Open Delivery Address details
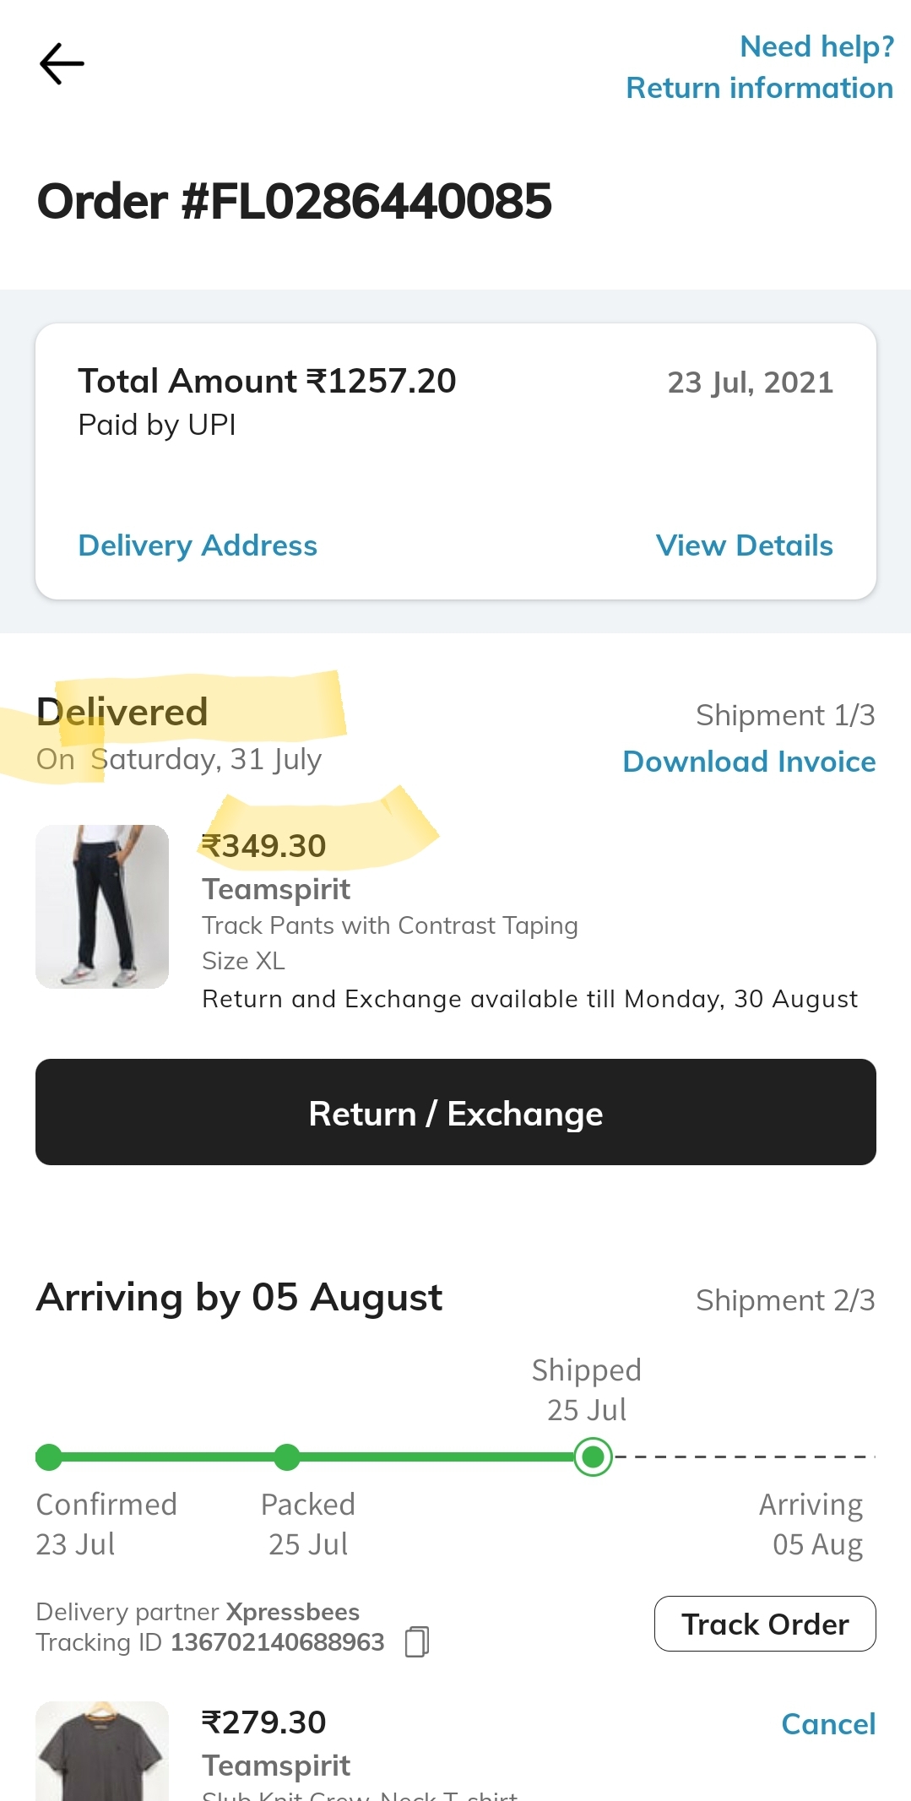The height and width of the screenshot is (1801, 911). coord(198,545)
